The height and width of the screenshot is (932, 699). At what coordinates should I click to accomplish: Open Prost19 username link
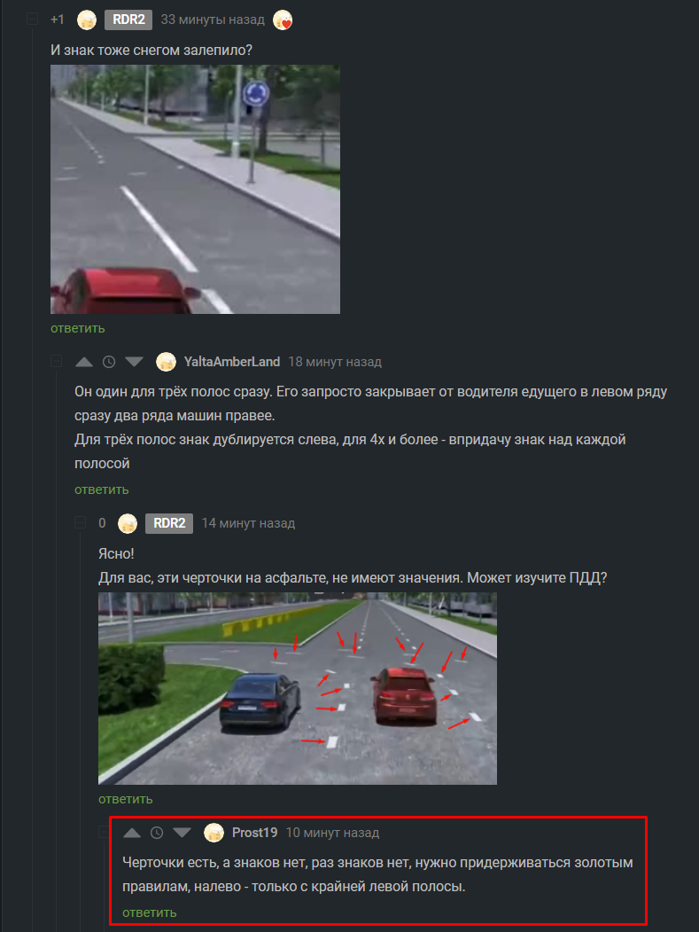tap(255, 833)
